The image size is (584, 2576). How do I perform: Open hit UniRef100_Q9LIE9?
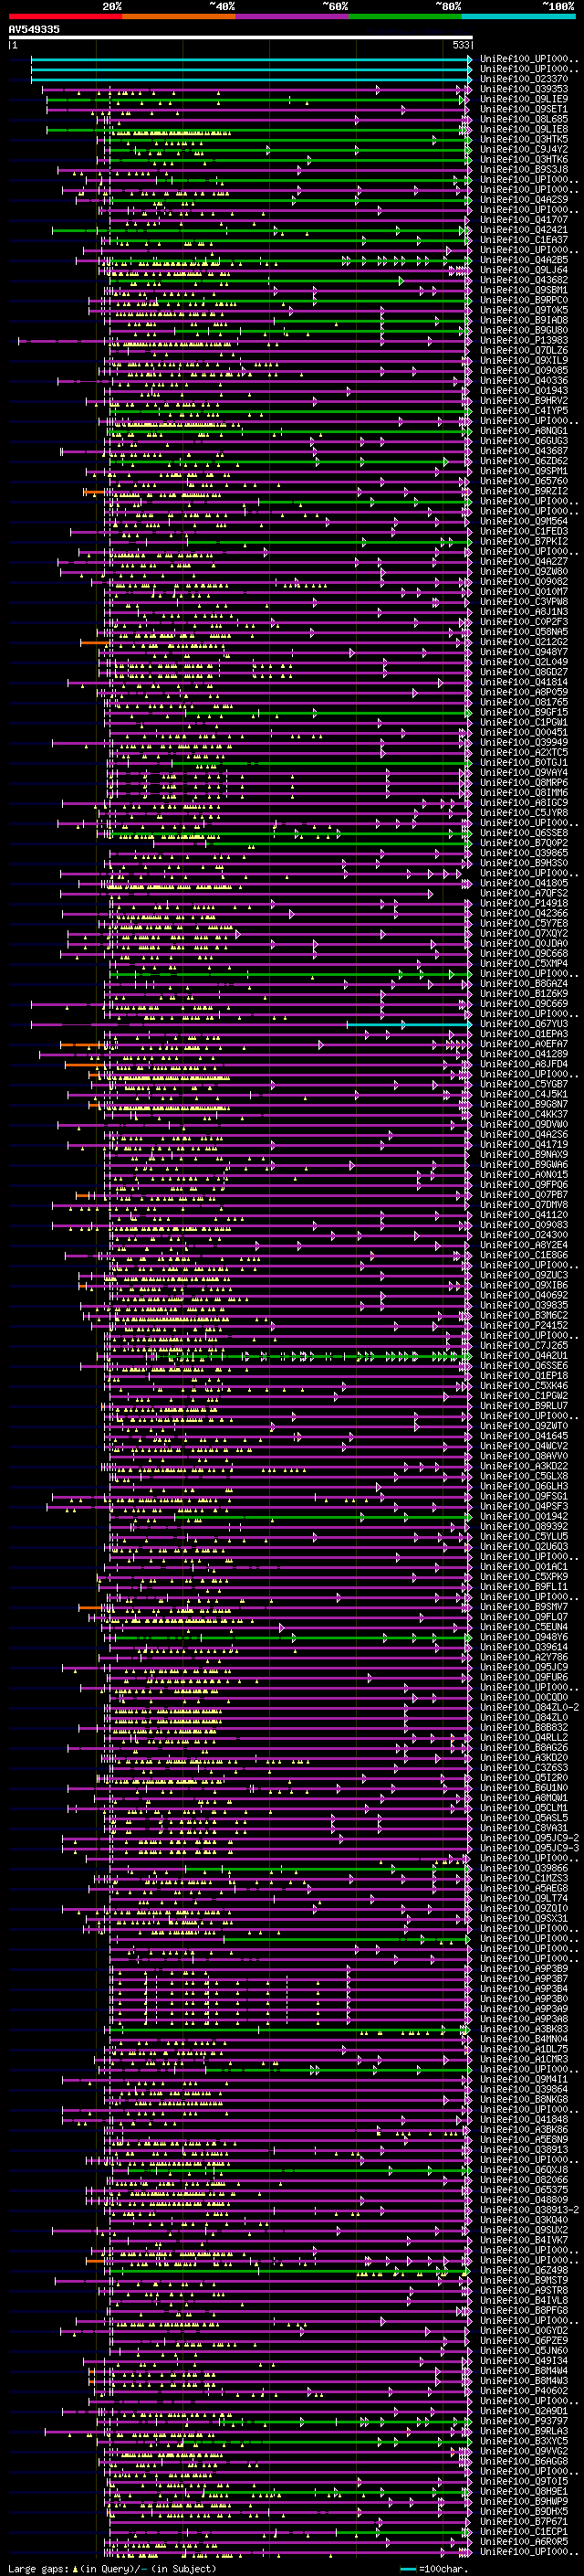524,99
